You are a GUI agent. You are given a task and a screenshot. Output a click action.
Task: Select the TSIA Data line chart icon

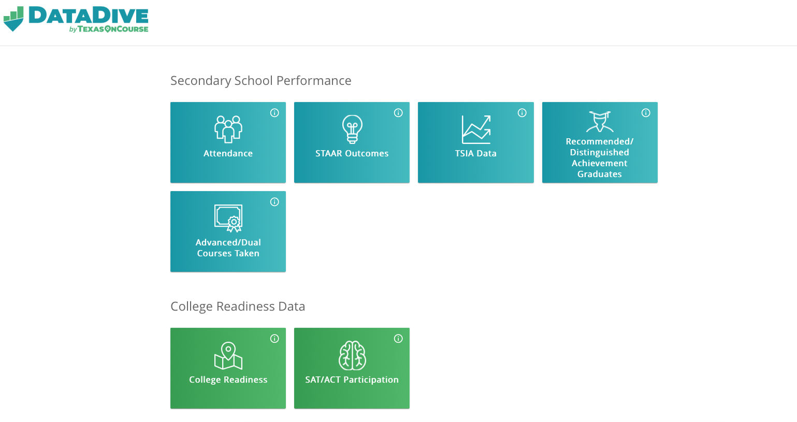(476, 129)
